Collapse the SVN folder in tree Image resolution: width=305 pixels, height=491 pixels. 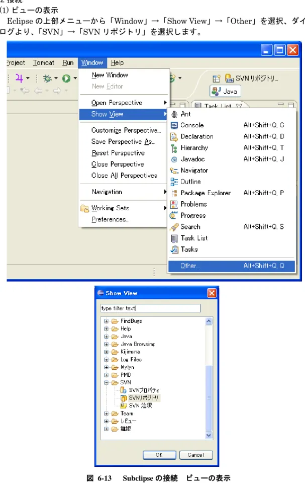coord(107,382)
